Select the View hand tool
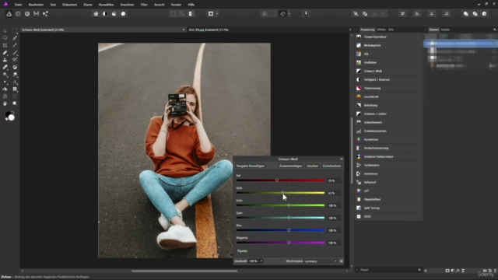 coord(5,103)
